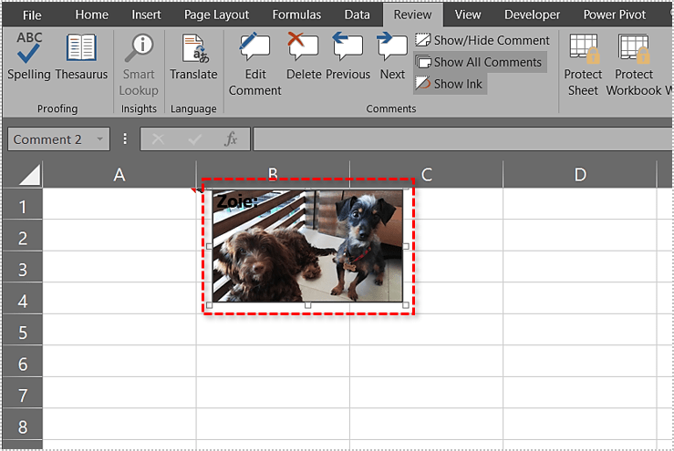Screen dimensions: 674x451
Task: Run the Spelling check
Action: pyautogui.click(x=29, y=56)
